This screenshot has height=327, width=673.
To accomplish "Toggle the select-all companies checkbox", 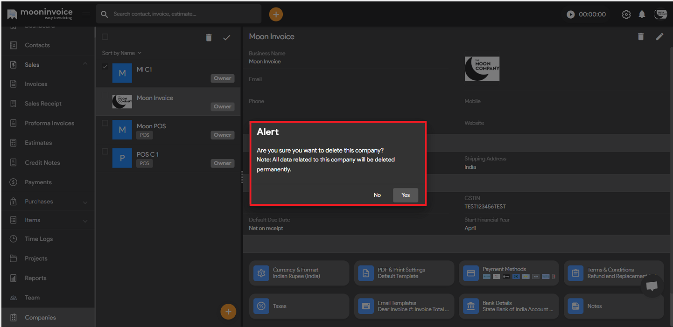I will (105, 37).
